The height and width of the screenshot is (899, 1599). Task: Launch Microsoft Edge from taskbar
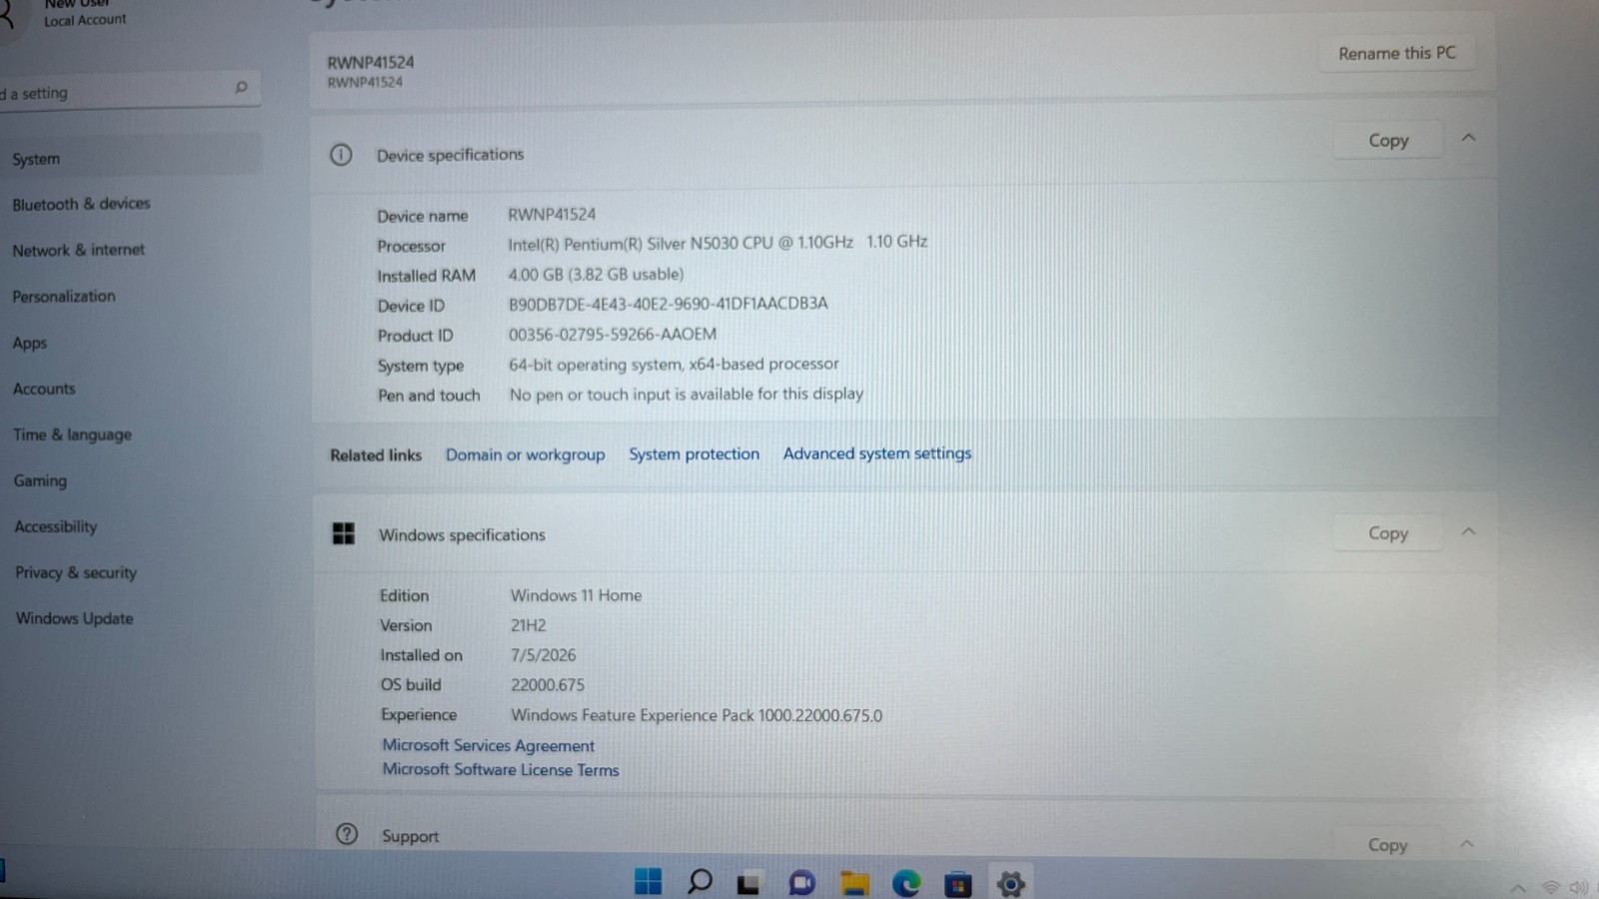(x=906, y=883)
